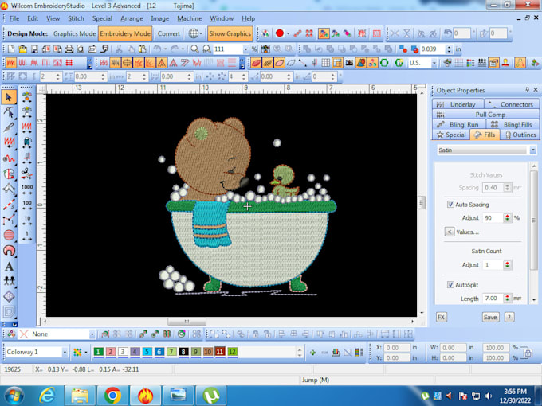Open the U.S. measurement units dropdown
This screenshot has width=542, height=406.
click(442, 63)
